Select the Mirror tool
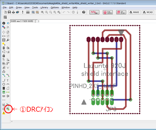Viewport: 156px width, 130px height. (x=4, y=36)
